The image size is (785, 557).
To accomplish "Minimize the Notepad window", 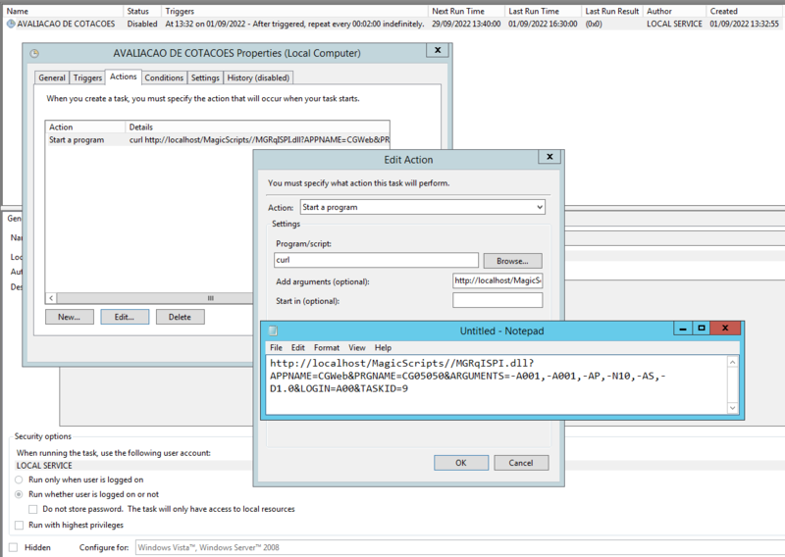I will [x=682, y=329].
